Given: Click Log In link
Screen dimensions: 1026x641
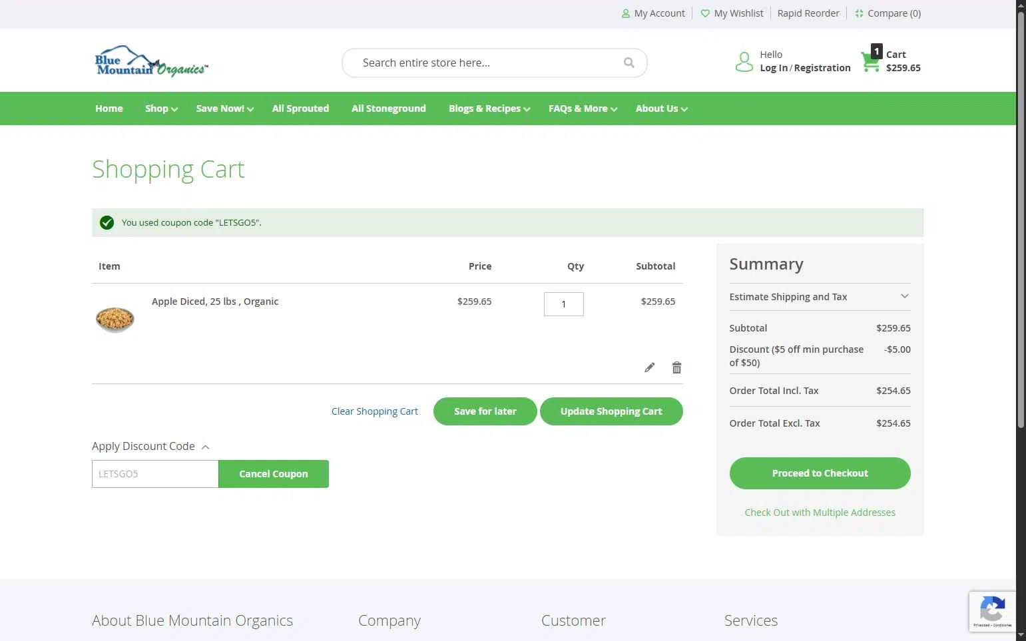Looking at the screenshot, I should click(x=774, y=68).
